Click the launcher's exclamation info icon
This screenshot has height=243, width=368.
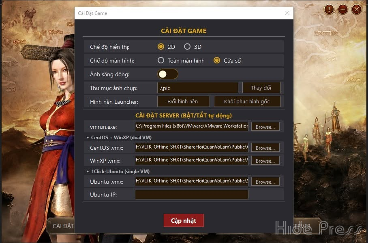[329, 9]
